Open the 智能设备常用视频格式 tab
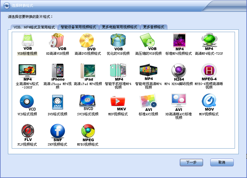This screenshot has width=247, height=178. coord(78,27)
